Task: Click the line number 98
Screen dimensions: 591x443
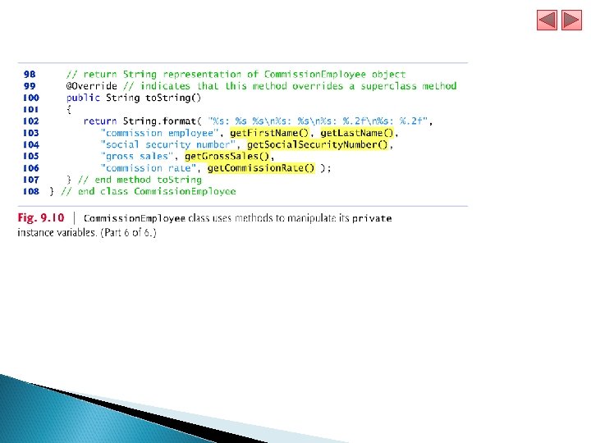Action: [30, 74]
